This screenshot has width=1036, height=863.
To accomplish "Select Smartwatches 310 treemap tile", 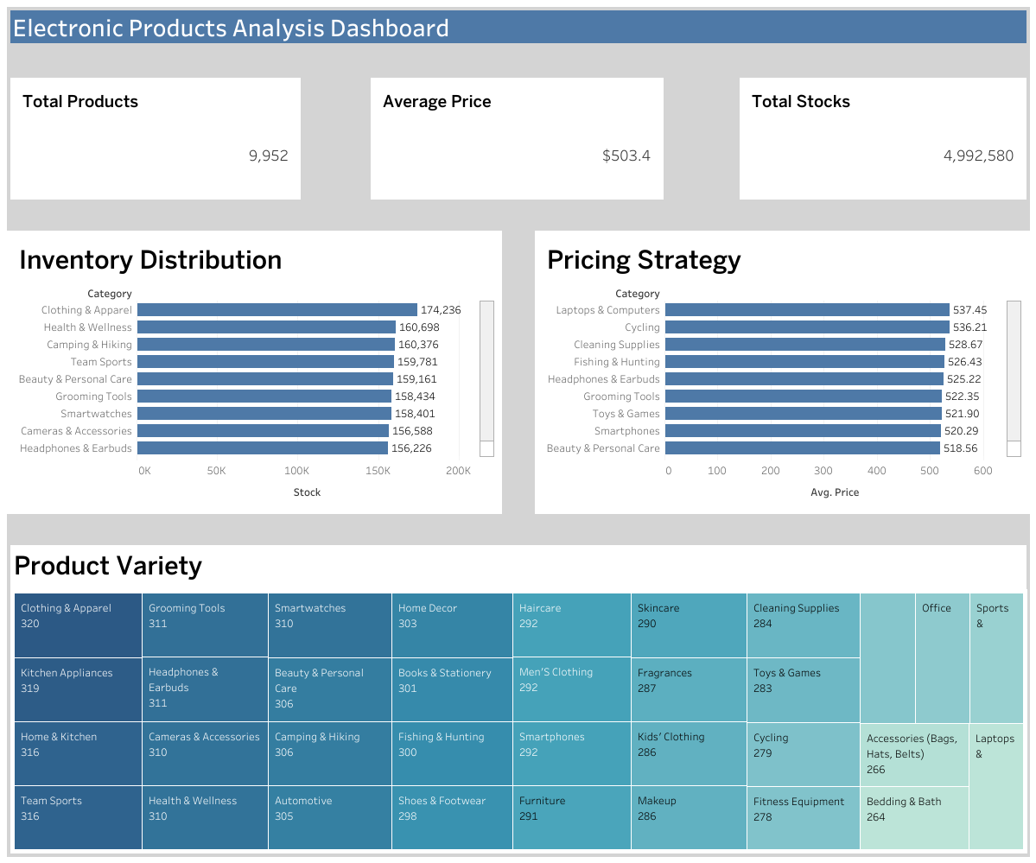I will click(x=330, y=625).
